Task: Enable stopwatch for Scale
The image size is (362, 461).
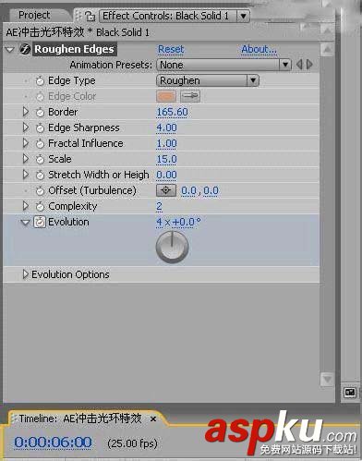Action: 40,160
